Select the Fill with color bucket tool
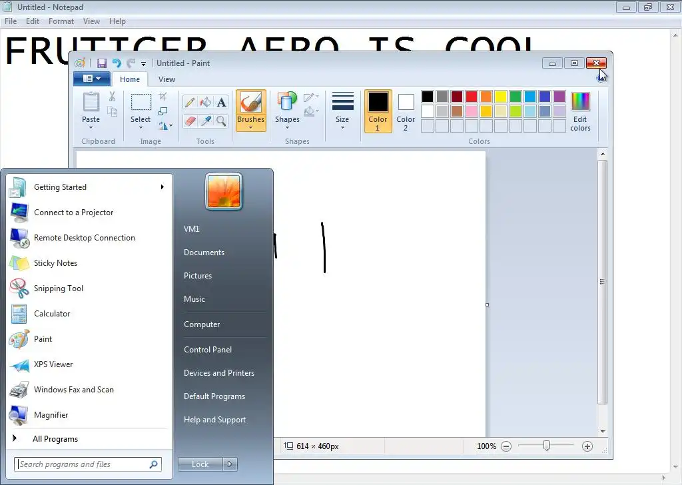The height and width of the screenshot is (485, 682). click(205, 102)
